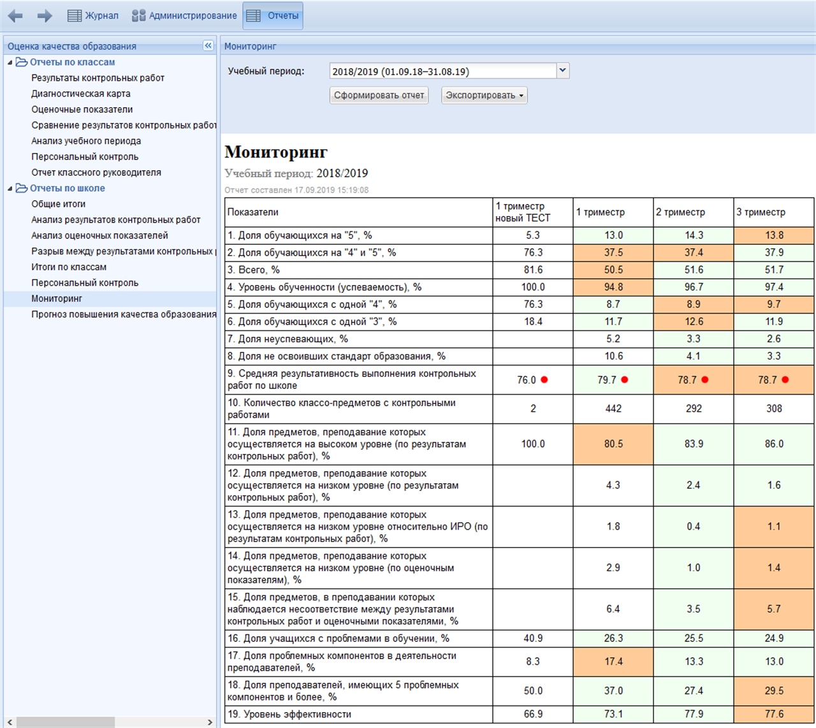Screen dimensions: 816x728
Task: Click cell value 40.9
Action: click(533, 638)
